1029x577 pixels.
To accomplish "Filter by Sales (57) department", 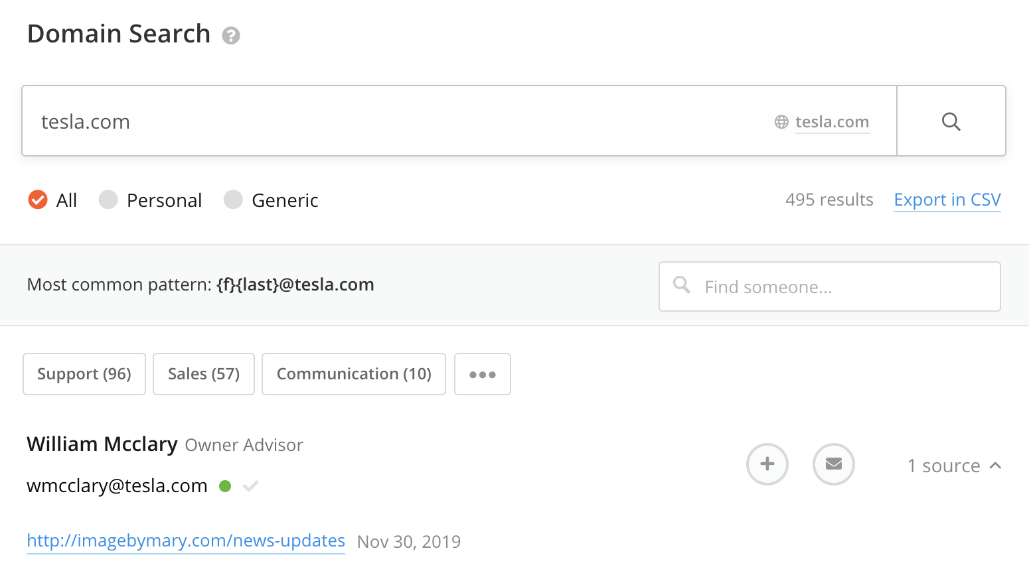I will [204, 374].
